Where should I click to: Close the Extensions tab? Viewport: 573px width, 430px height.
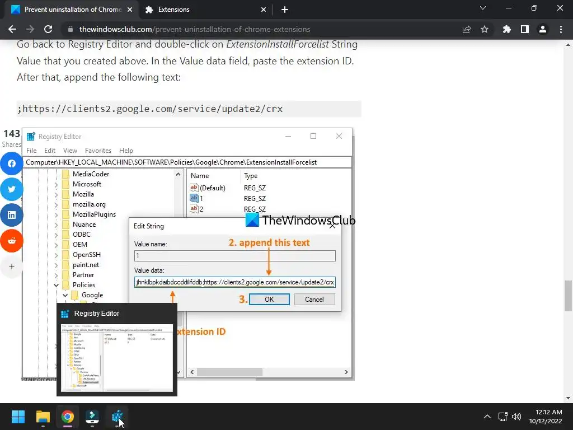click(264, 10)
